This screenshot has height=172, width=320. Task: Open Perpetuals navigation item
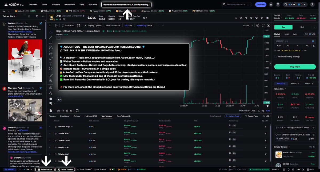(69, 5)
